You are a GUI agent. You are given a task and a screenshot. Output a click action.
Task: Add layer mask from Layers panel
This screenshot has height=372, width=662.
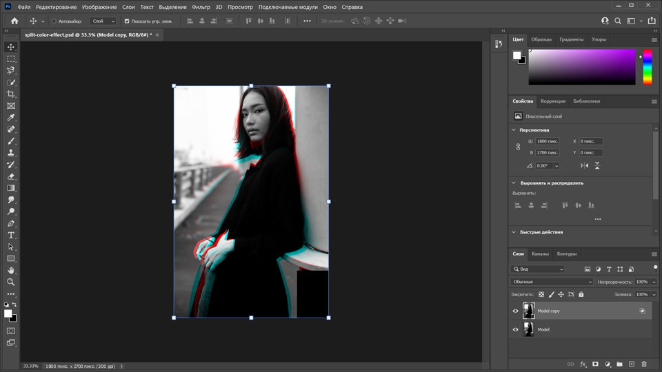click(595, 364)
